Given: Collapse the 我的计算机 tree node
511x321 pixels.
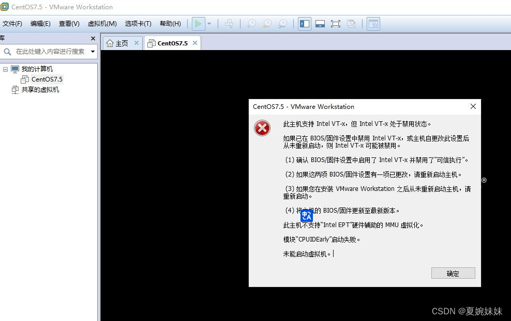Looking at the screenshot, I should [x=5, y=69].
